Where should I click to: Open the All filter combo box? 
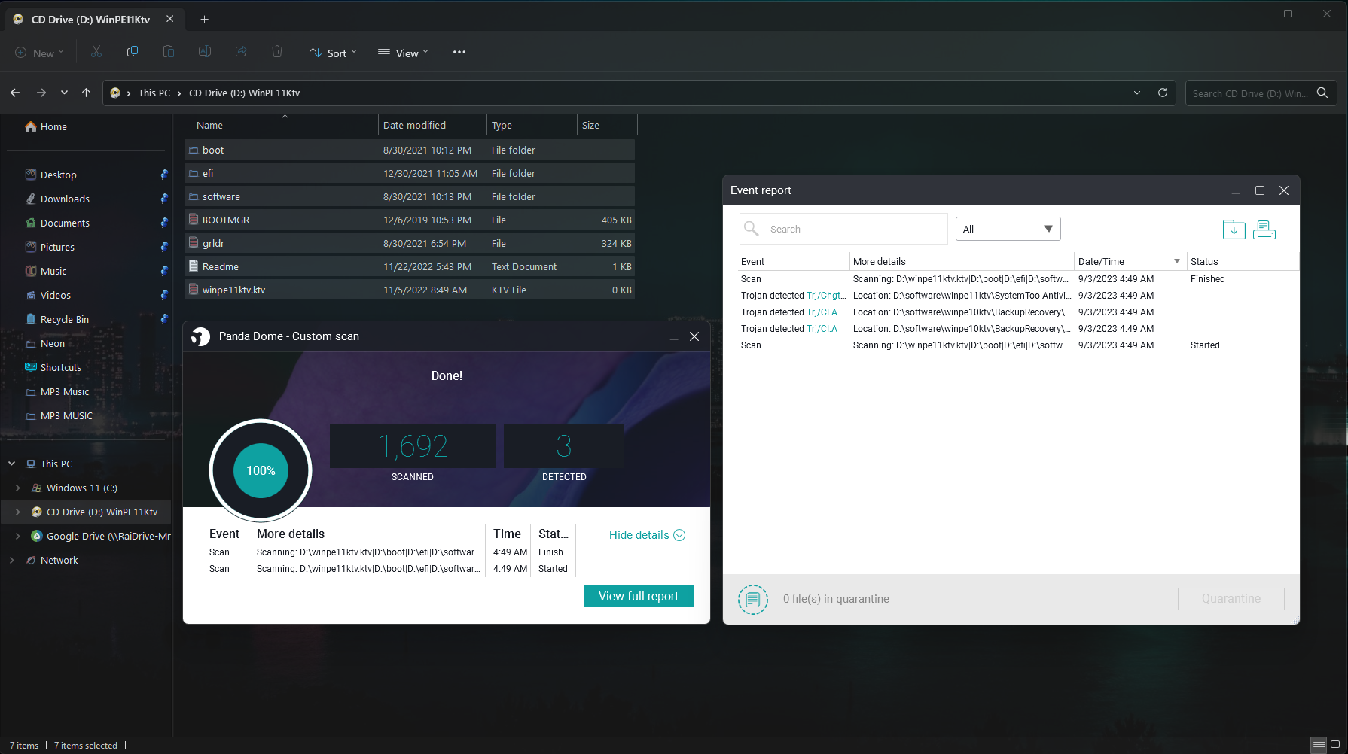click(x=1008, y=229)
